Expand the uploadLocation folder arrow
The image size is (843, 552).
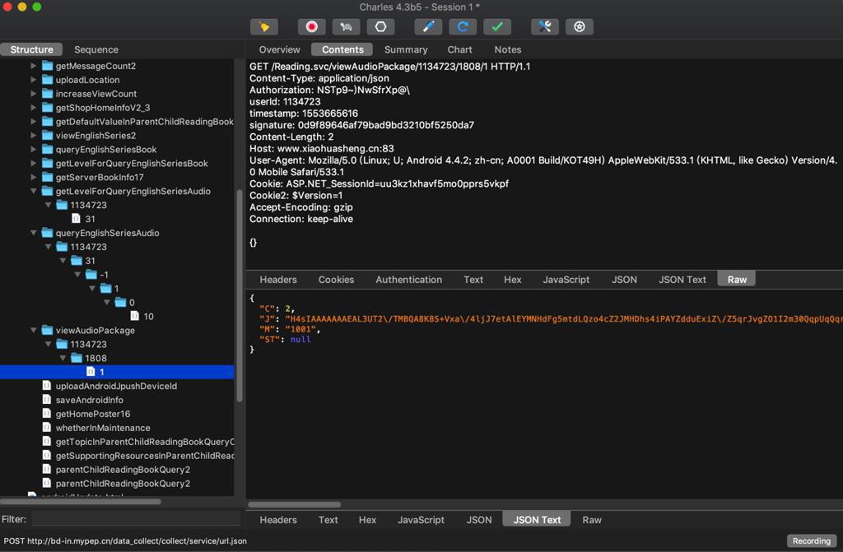(x=33, y=80)
